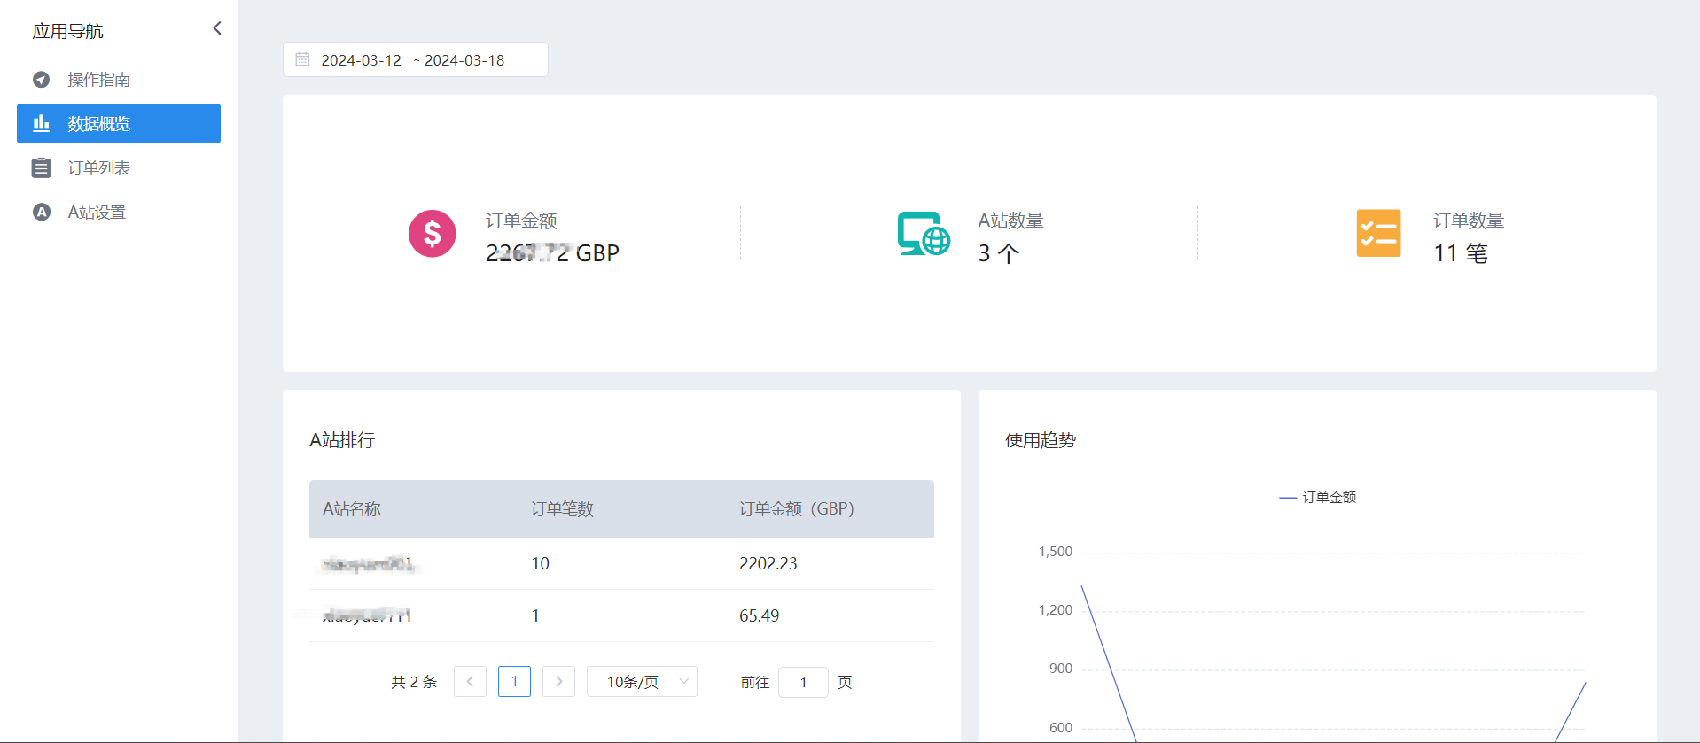Click the 共 2 条 total count text
This screenshot has height=743, width=1700.
coord(414,682)
